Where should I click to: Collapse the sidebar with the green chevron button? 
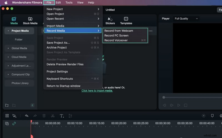tap(32, 105)
